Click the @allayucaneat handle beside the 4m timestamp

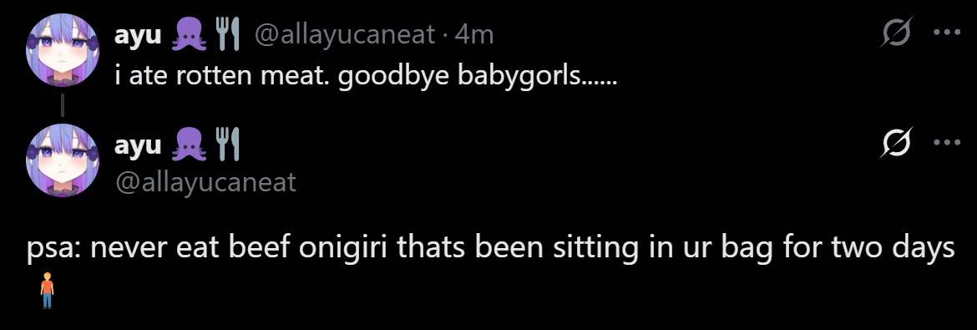(344, 35)
